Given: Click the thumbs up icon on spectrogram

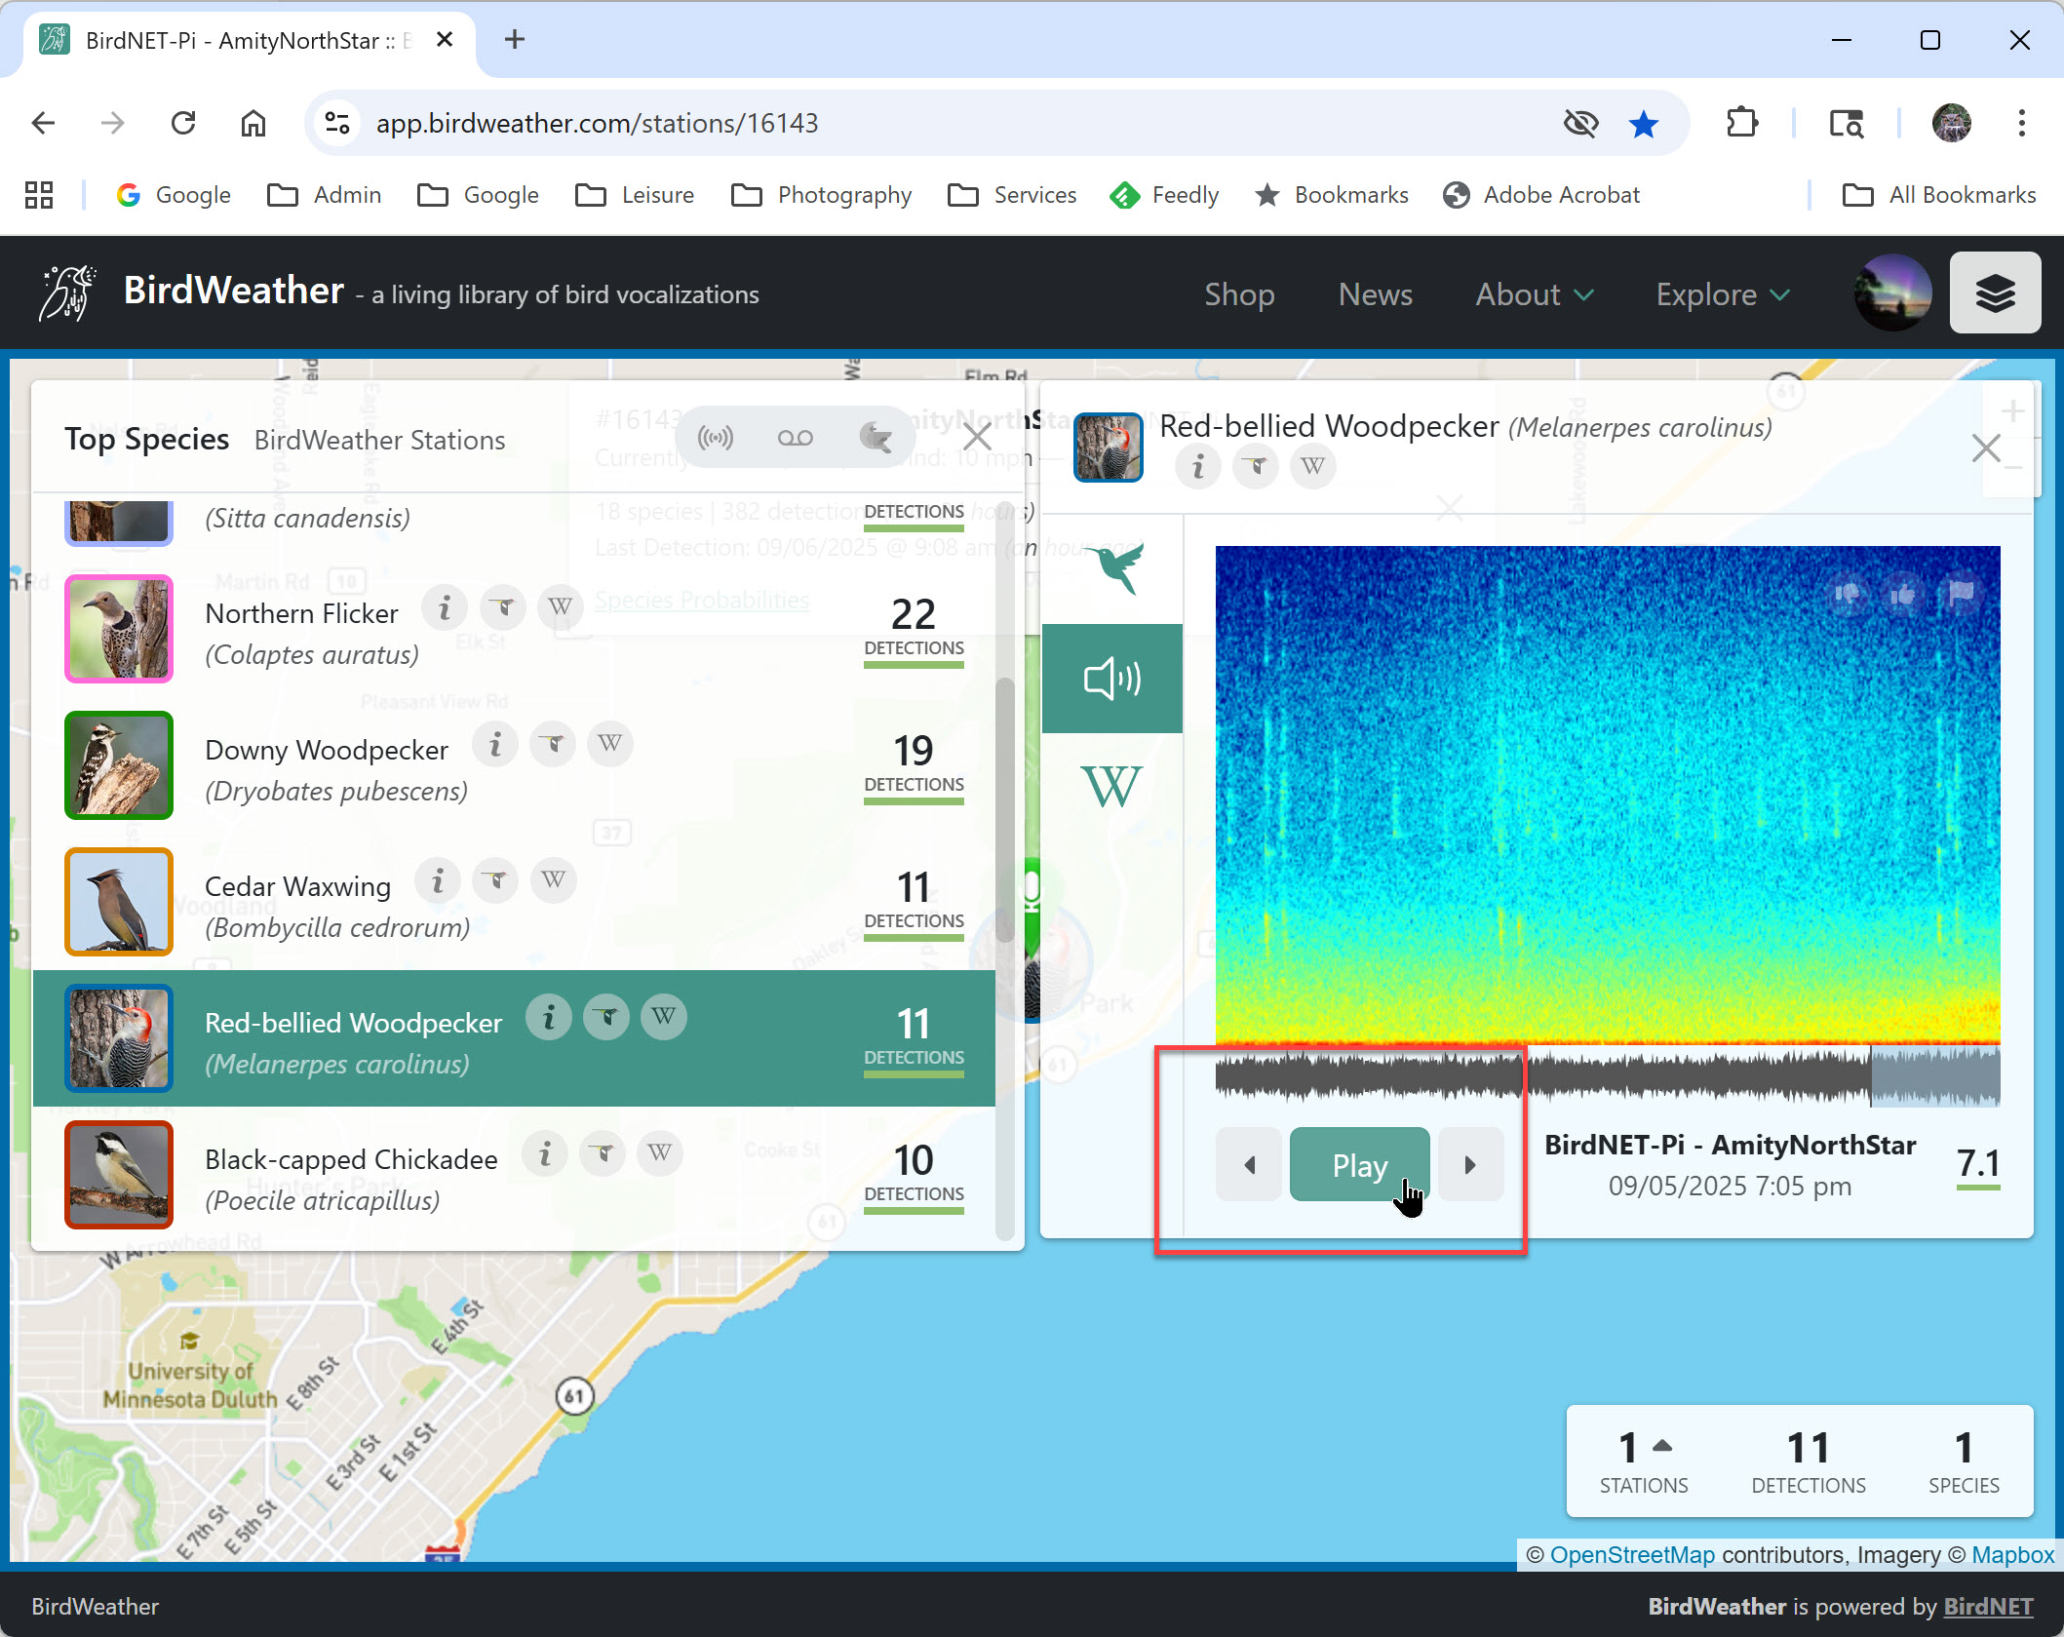Looking at the screenshot, I should 1902,594.
